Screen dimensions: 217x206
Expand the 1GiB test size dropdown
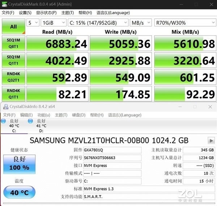(x=53, y=22)
